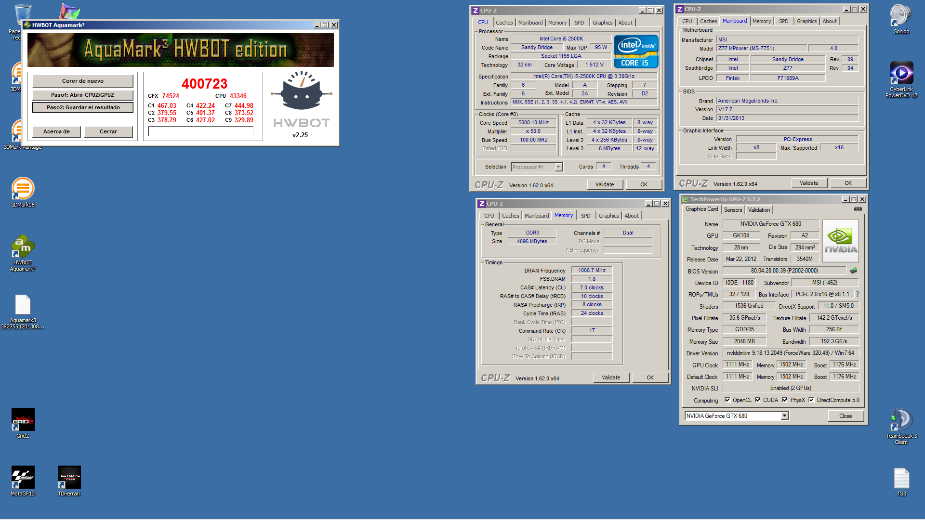Select Mainboard tab in Memory CPU-Z window

pyautogui.click(x=536, y=216)
